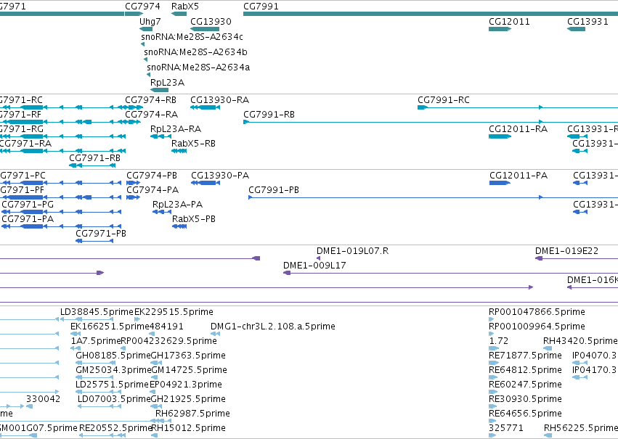The height and width of the screenshot is (439, 618).
Task: Select EST GM14725.5prime
Action: [190, 371]
